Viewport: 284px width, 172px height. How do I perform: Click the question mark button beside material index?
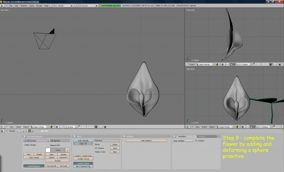[68, 150]
